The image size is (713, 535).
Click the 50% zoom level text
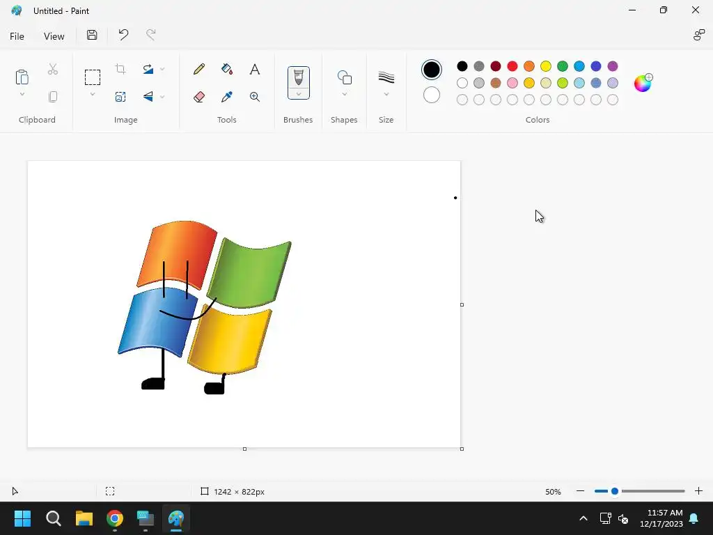(x=553, y=492)
